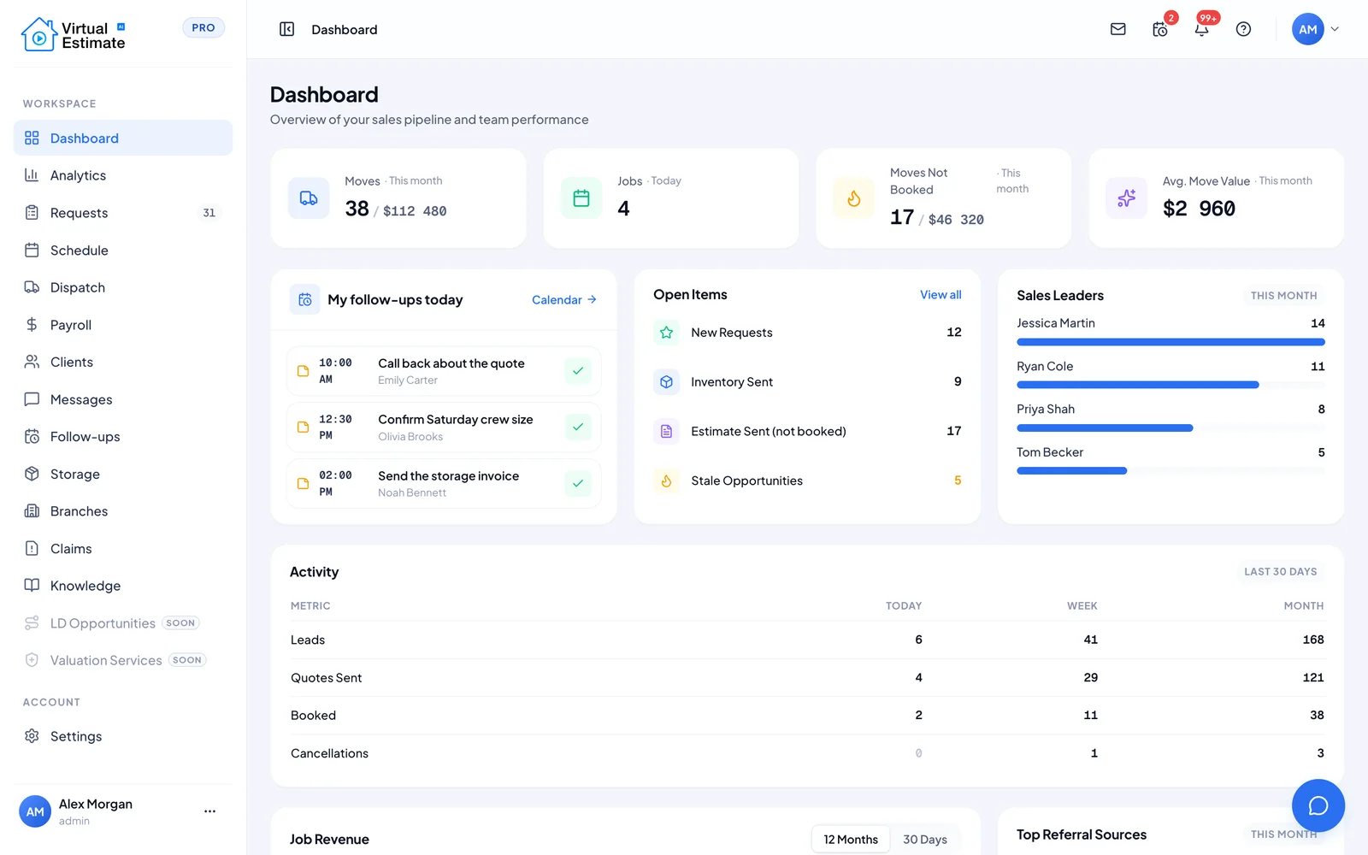Click the follow-ups header clock icon
Screen dimensions: 1368x855
coord(305,300)
